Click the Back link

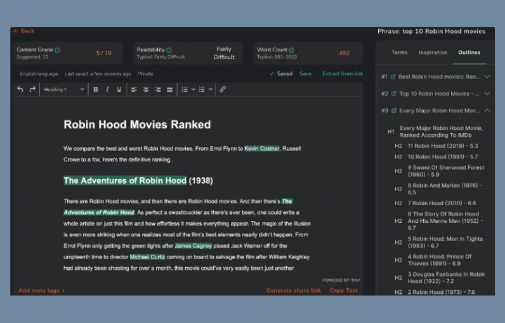(x=24, y=31)
